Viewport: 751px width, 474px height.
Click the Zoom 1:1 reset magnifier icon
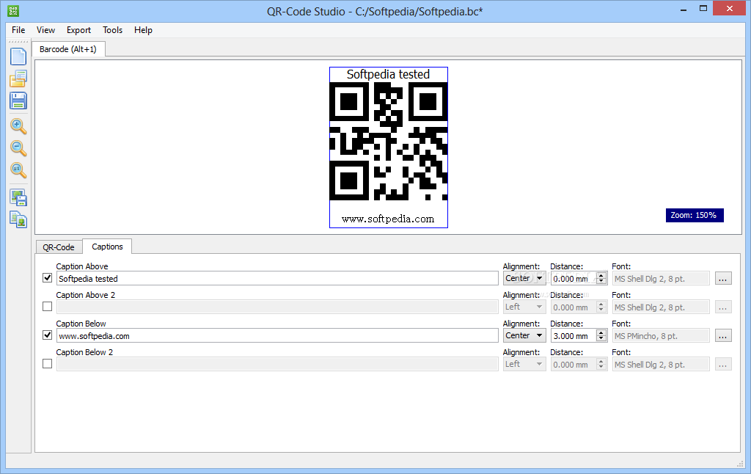click(18, 170)
